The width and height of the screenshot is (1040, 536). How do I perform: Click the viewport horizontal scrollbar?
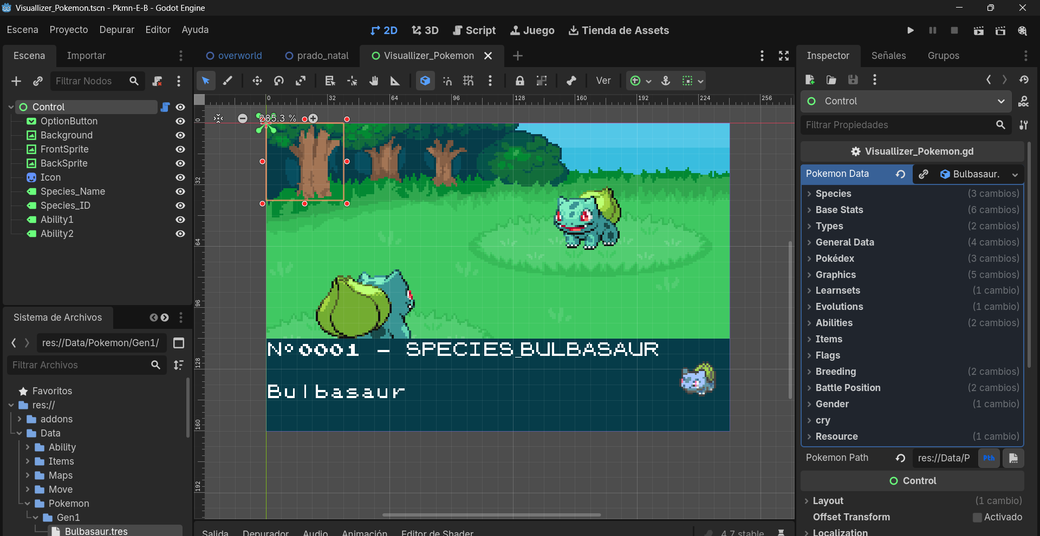coord(492,515)
